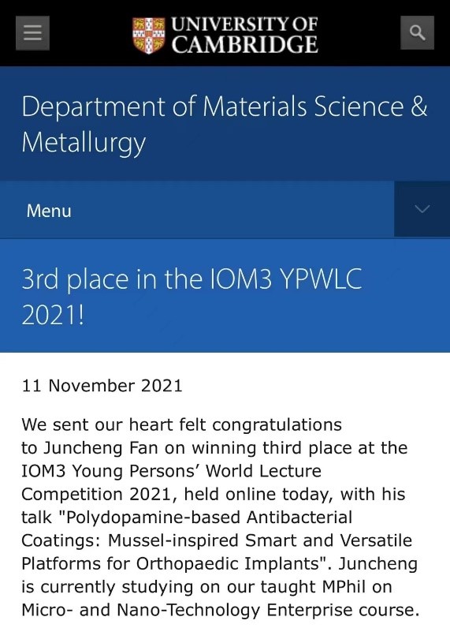The height and width of the screenshot is (628, 450).
Task: Open Department of Materials Science & Metallurgy link
Action: tap(225, 124)
